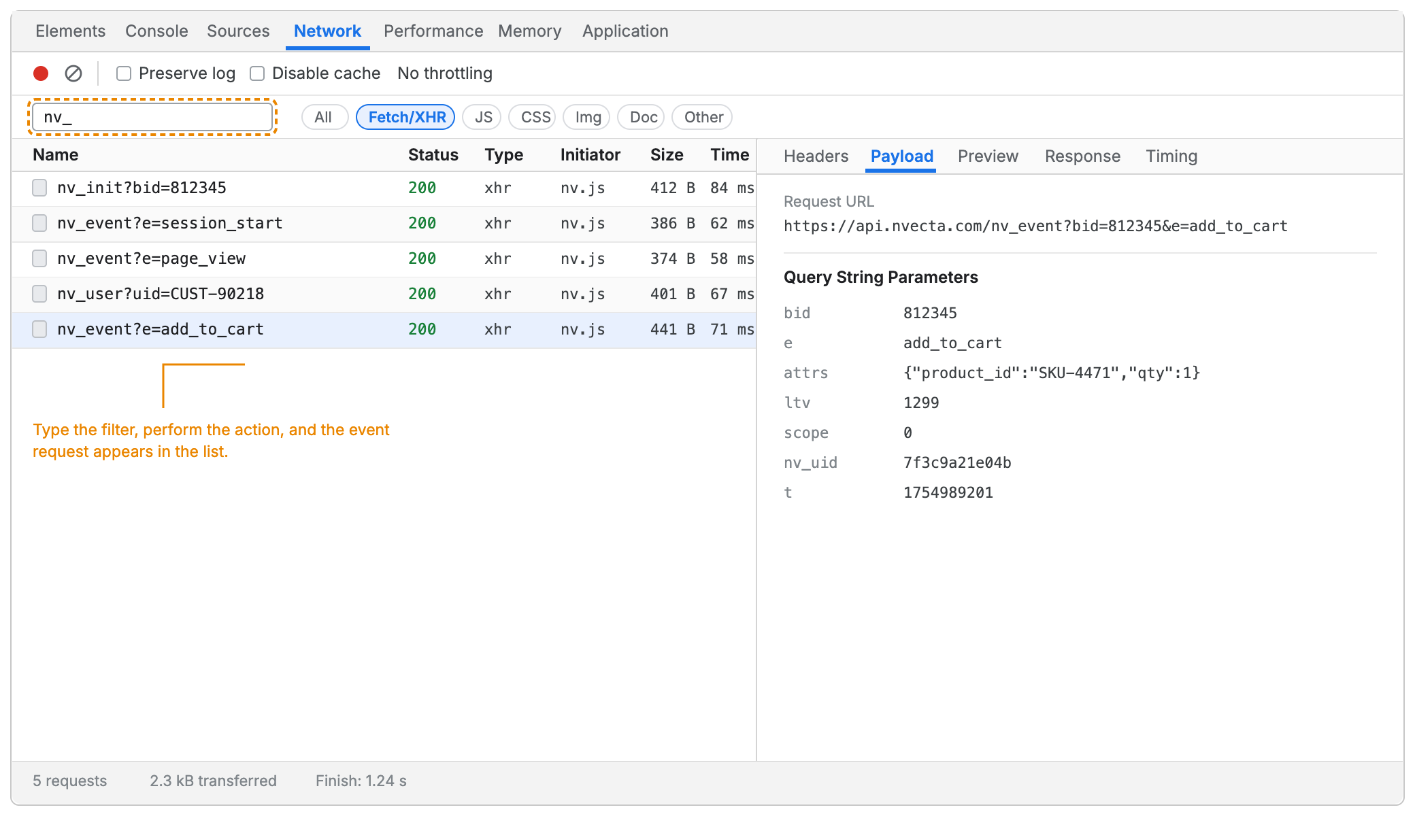Focus the nv_ filter input field
The height and width of the screenshot is (816, 1415).
click(x=152, y=117)
